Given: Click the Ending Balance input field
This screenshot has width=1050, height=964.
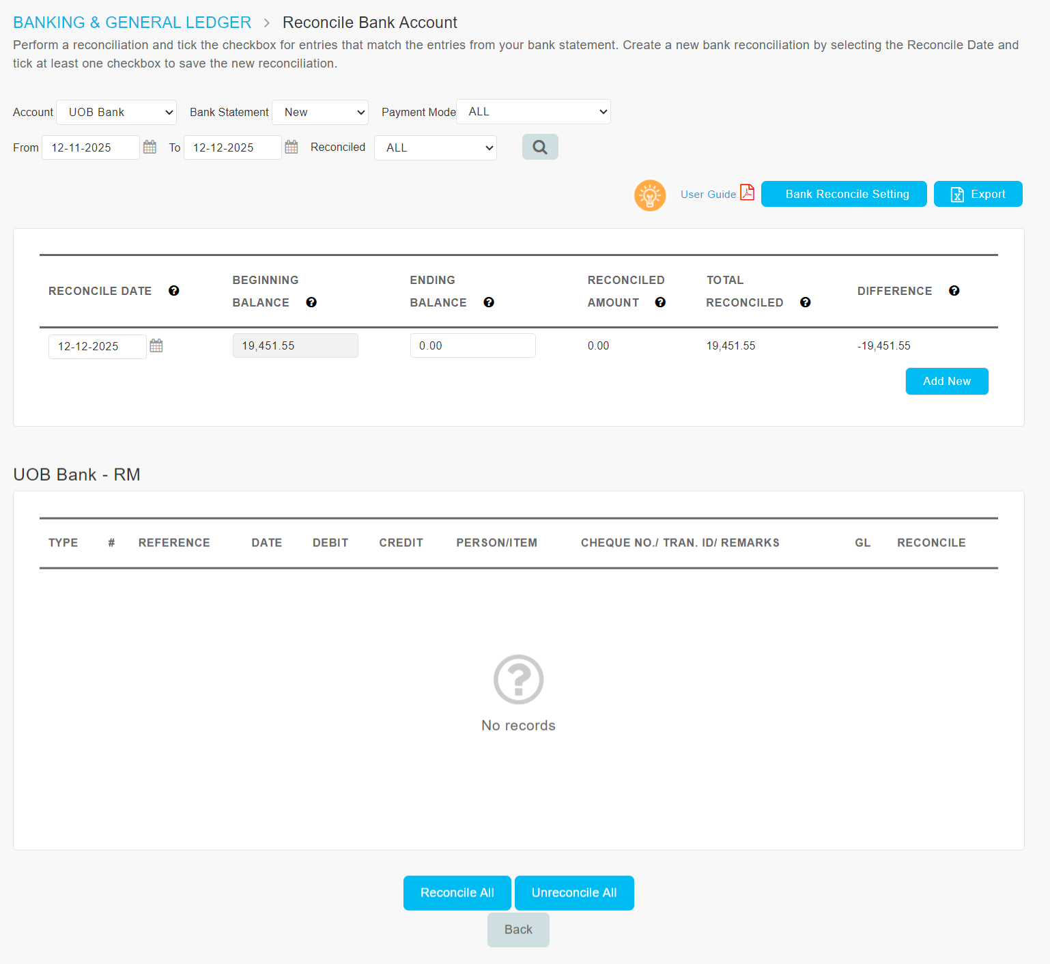Looking at the screenshot, I should (x=472, y=345).
